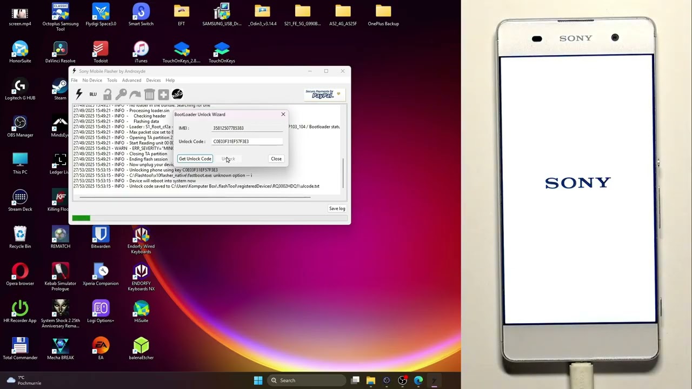Click the 'Unlock code saved to' log line

[196, 186]
